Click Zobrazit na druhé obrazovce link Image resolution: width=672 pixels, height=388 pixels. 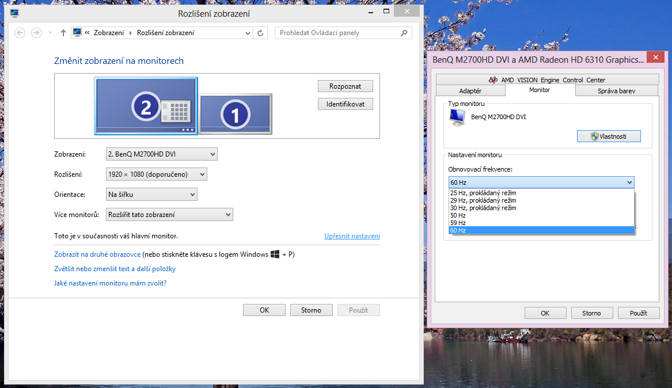coord(97,254)
